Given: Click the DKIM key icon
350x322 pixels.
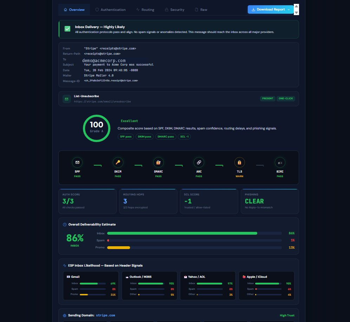Looking at the screenshot, I should point(118,162).
